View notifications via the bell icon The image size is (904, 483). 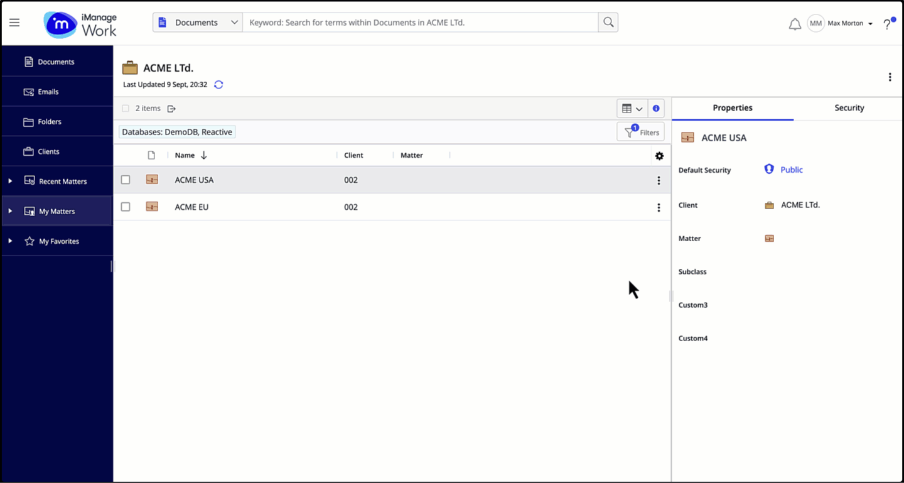tap(794, 23)
